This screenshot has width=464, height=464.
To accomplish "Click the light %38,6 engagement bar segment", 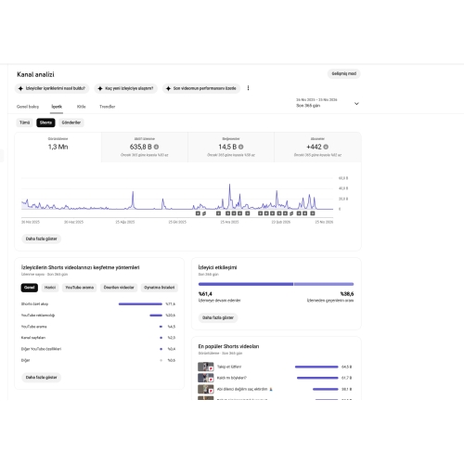I will pyautogui.click(x=324, y=284).
